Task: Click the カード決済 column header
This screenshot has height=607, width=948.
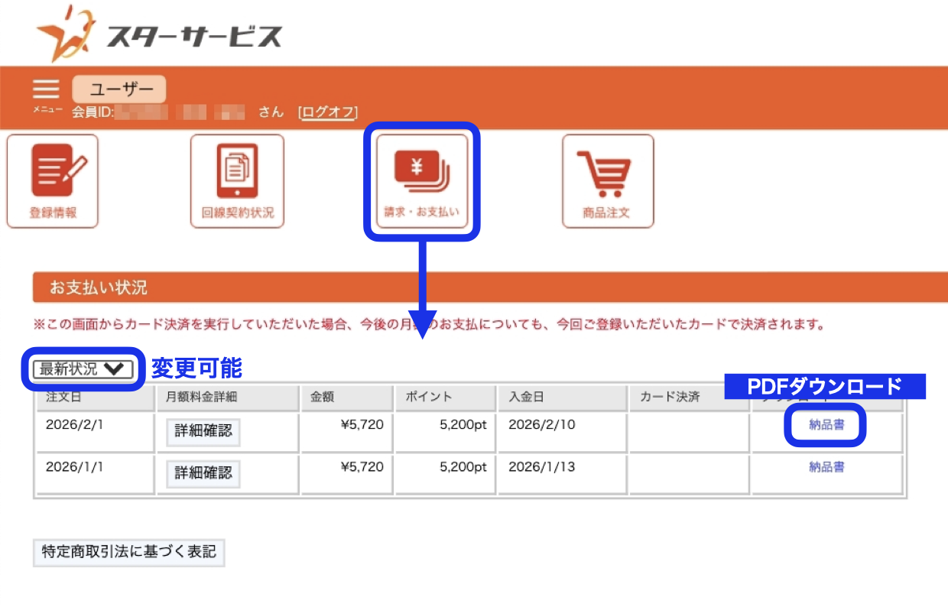Action: [688, 398]
